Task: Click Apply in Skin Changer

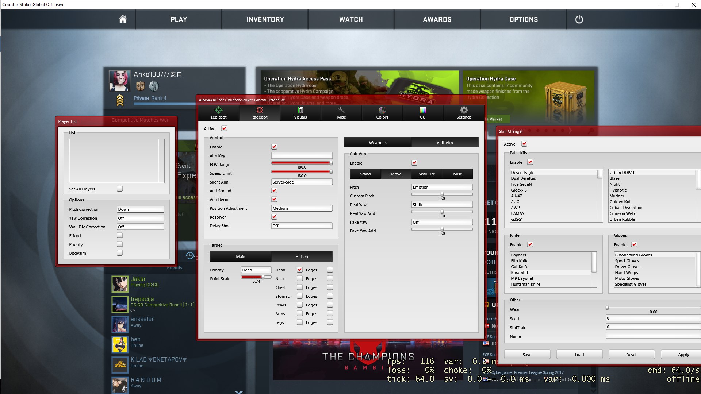Action: [x=681, y=355]
